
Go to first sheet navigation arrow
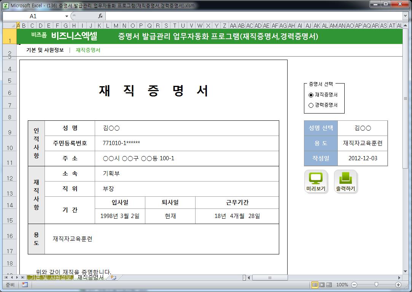click(x=6, y=277)
